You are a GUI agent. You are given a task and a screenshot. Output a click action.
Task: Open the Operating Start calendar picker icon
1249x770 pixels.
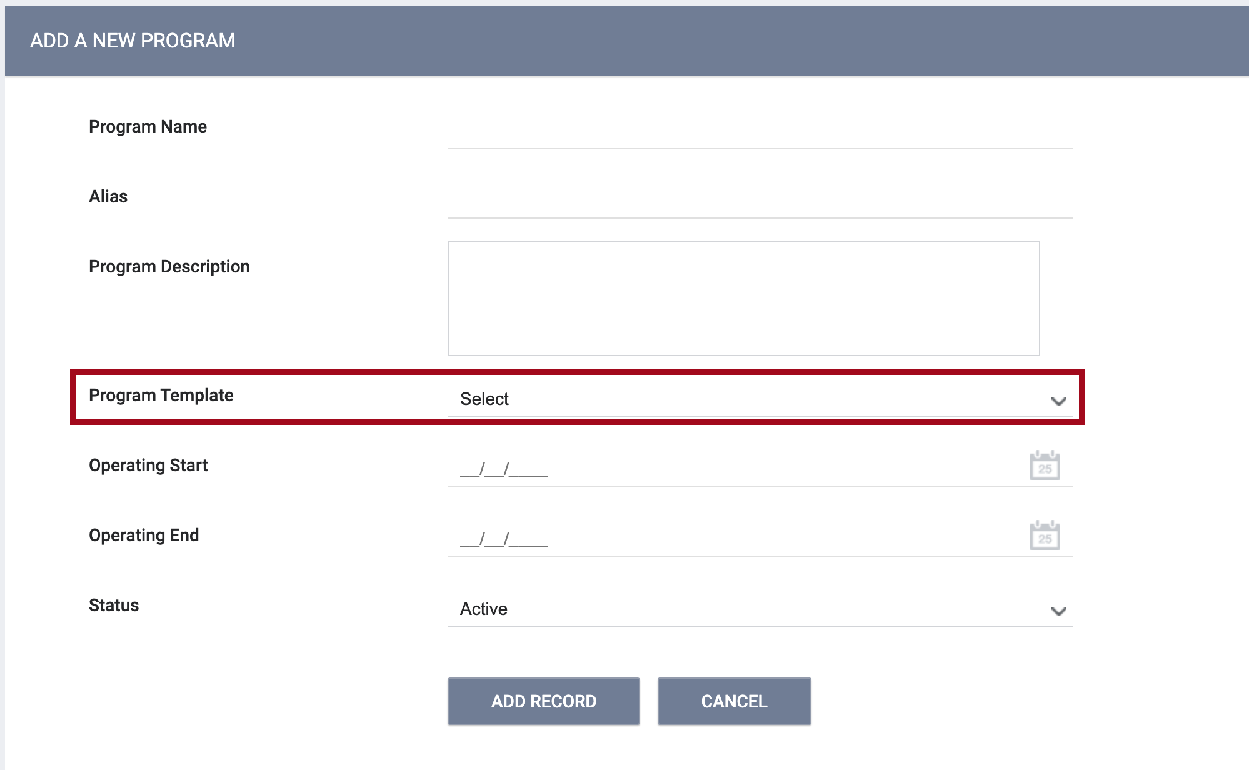(x=1045, y=466)
